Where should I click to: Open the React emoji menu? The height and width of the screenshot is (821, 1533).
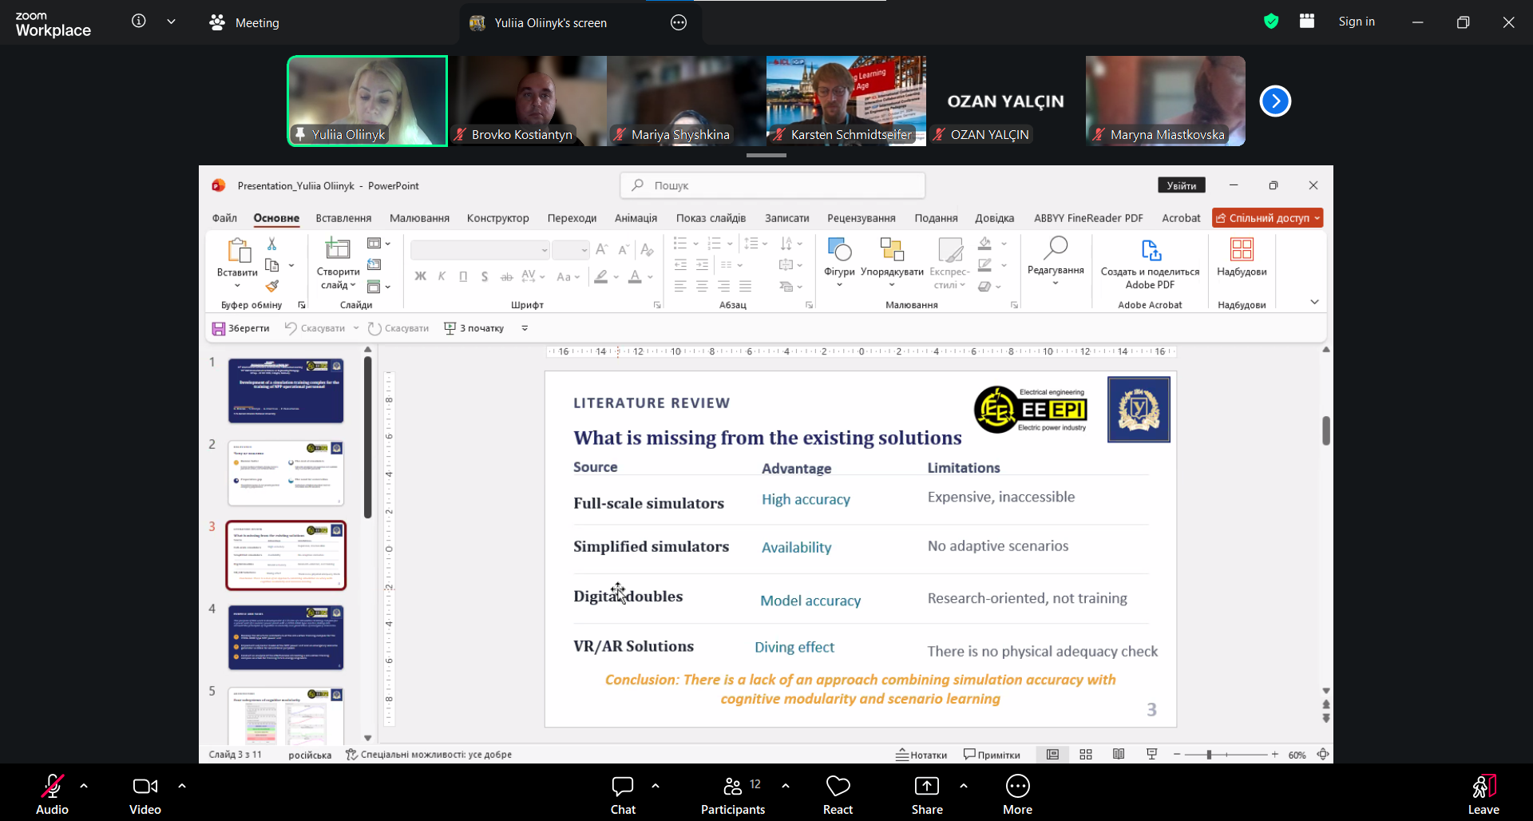coord(838,795)
